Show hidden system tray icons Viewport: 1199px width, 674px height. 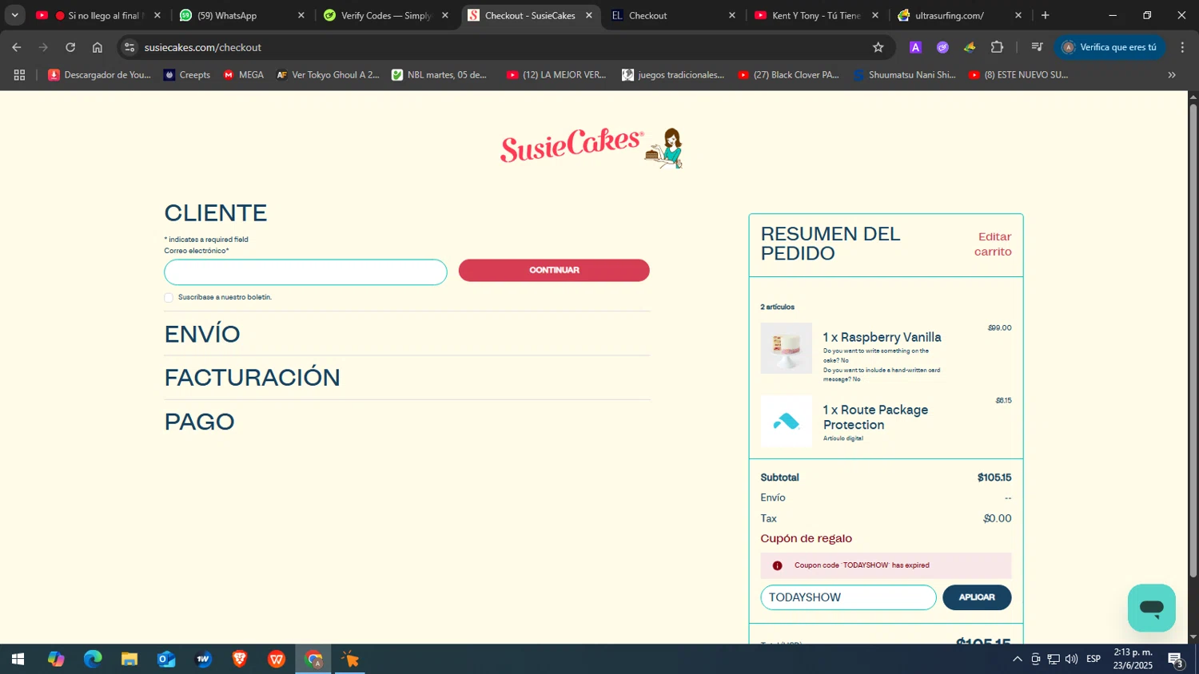point(1017,659)
